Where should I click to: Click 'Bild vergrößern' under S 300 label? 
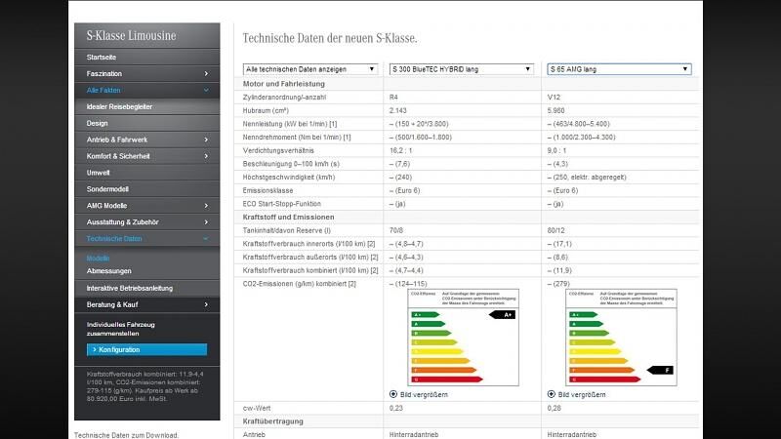pyautogui.click(x=424, y=395)
